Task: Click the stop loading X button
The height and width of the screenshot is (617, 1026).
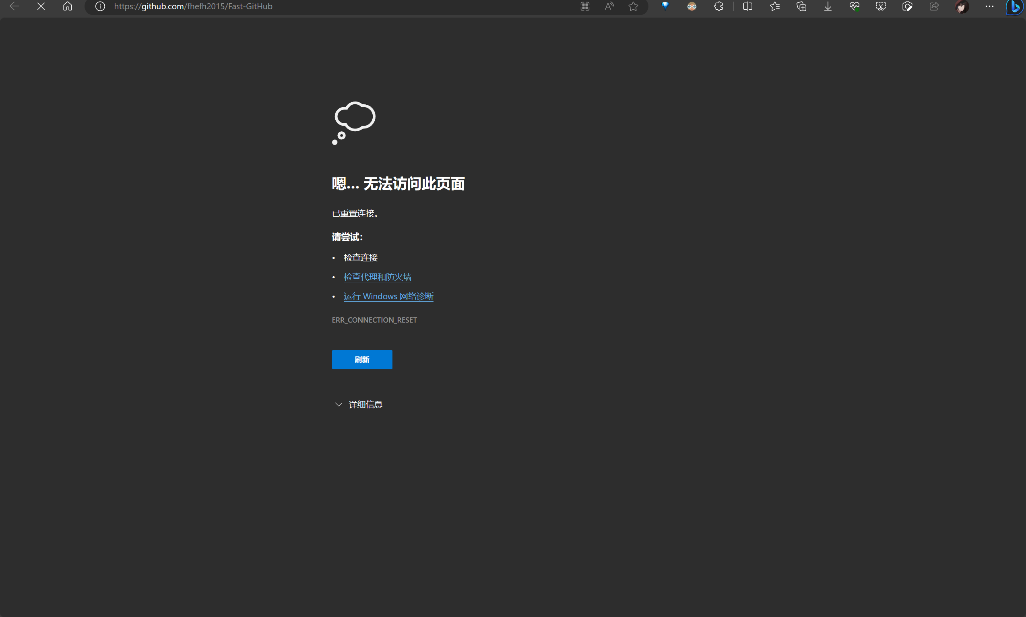Action: (x=41, y=6)
